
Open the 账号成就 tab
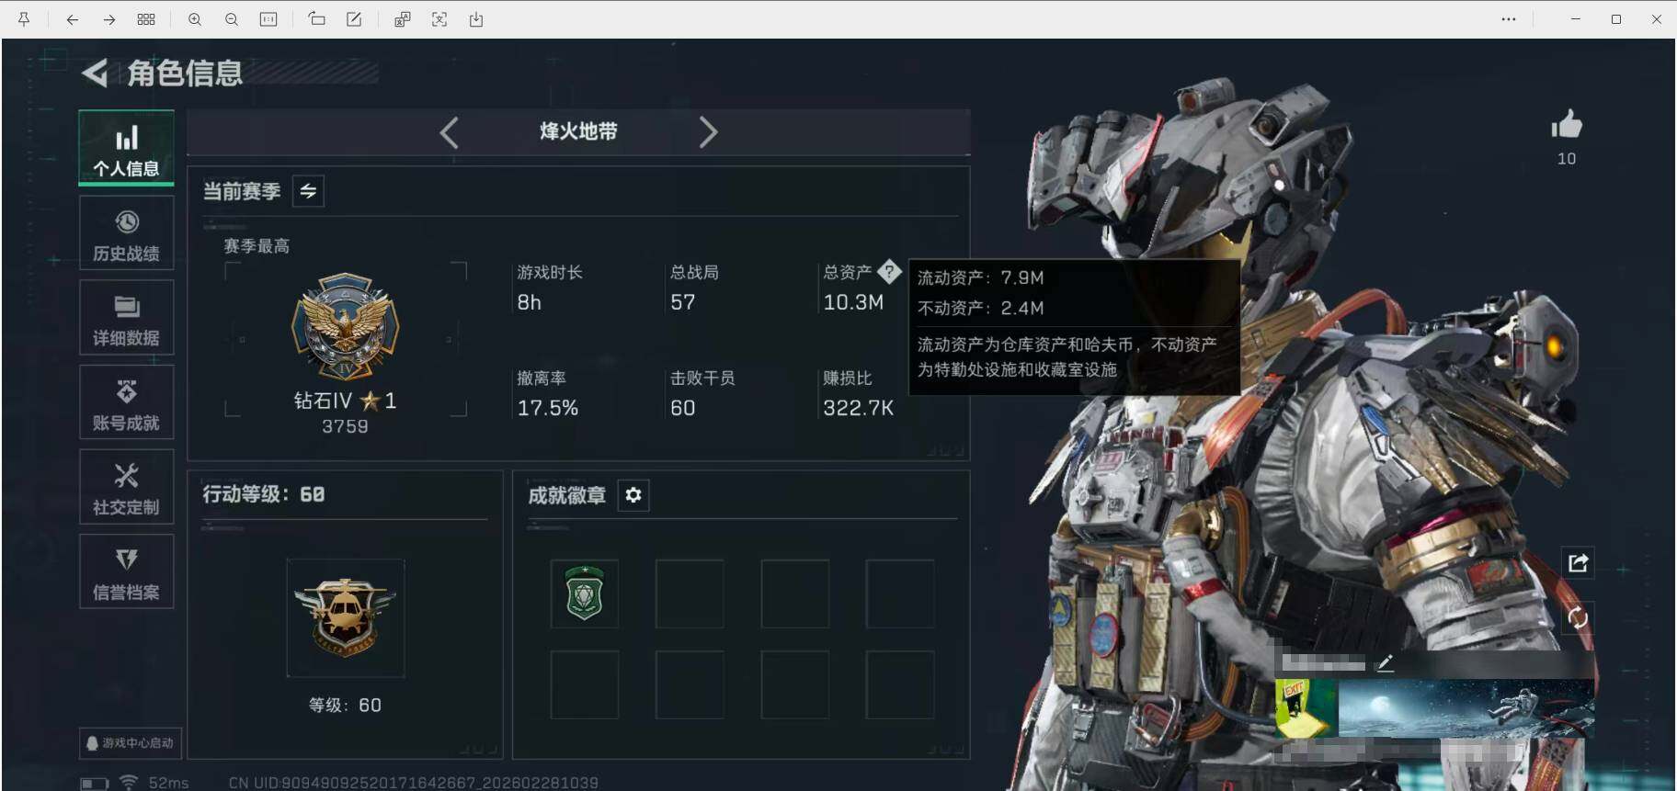tap(126, 402)
